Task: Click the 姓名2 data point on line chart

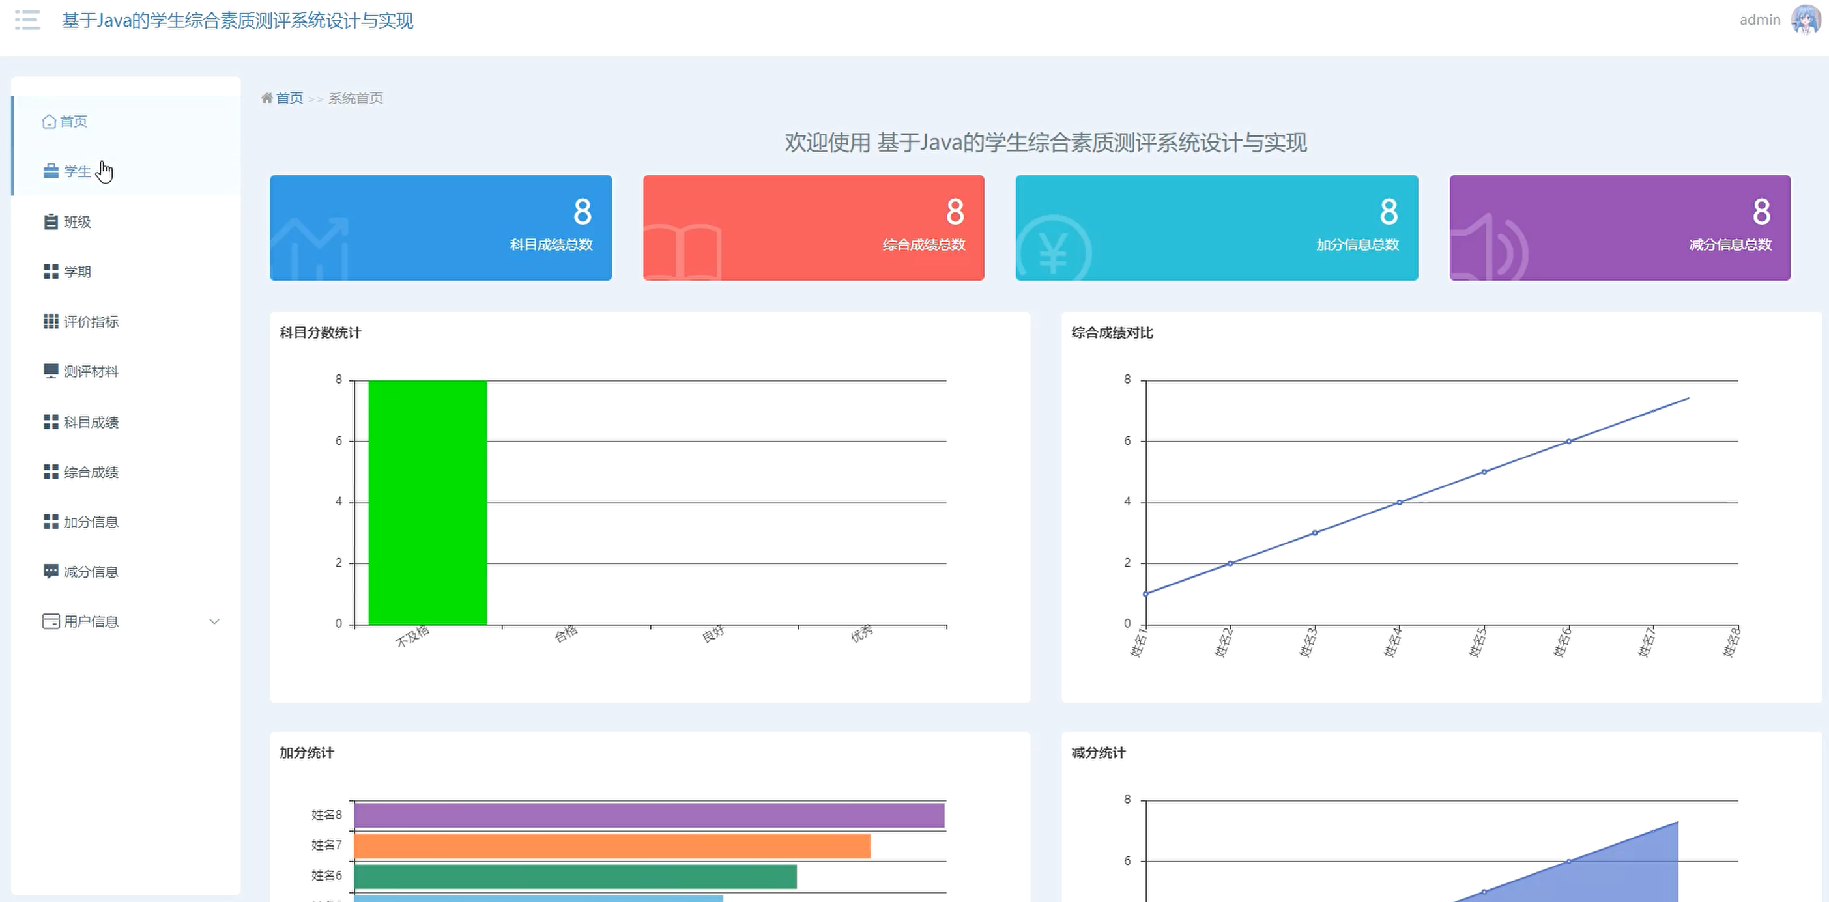Action: 1230,563
